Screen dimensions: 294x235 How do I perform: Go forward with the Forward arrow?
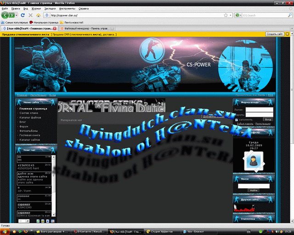pyautogui.click(x=12, y=15)
